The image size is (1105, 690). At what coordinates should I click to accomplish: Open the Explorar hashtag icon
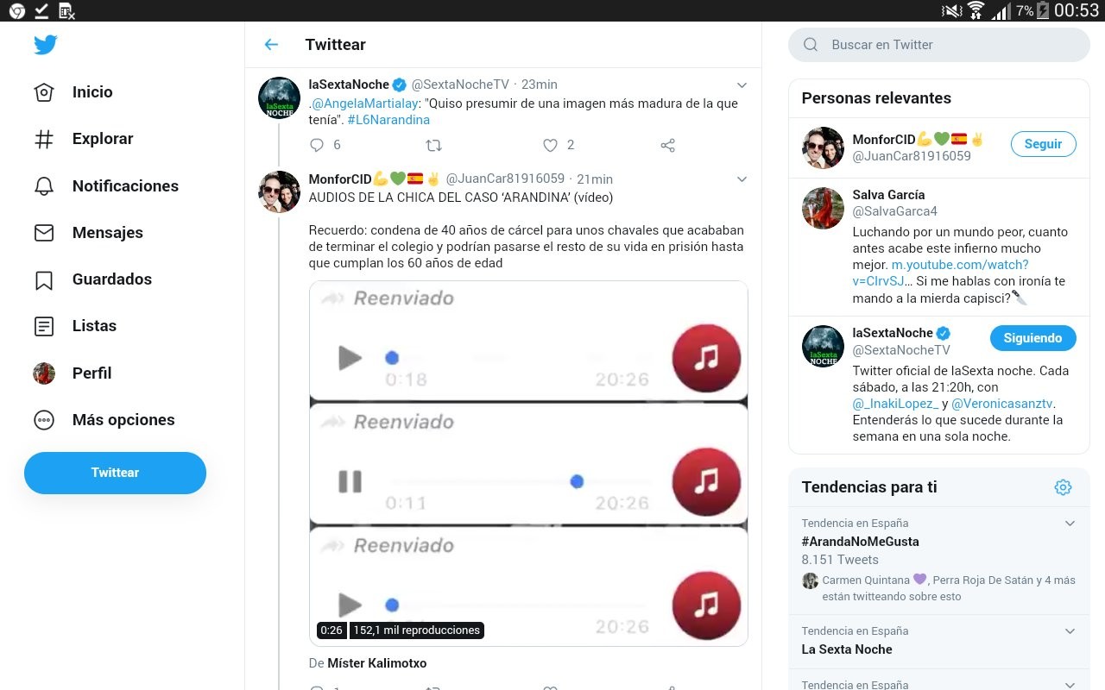(x=44, y=139)
